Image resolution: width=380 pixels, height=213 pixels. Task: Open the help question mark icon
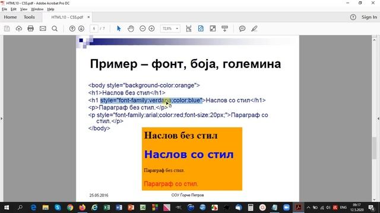pos(353,17)
